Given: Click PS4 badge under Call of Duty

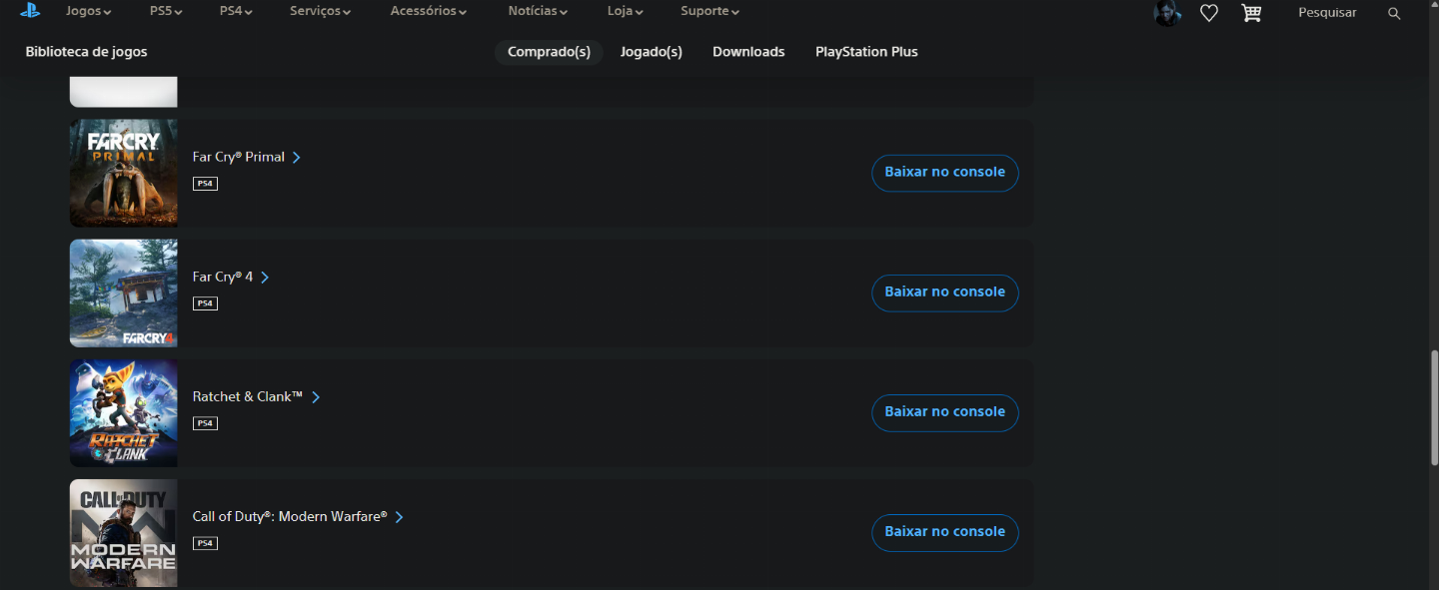Looking at the screenshot, I should [205, 543].
